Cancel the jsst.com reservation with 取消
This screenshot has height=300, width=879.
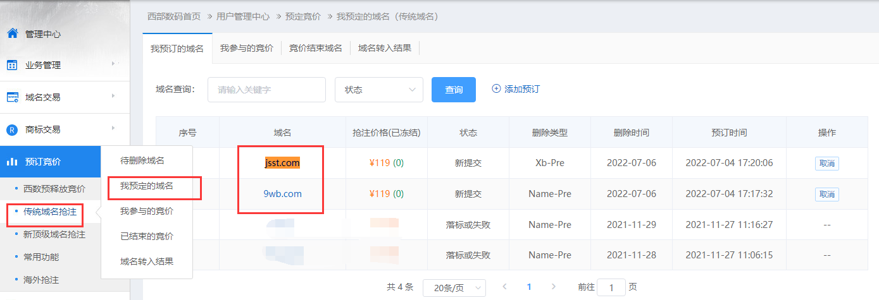click(826, 163)
